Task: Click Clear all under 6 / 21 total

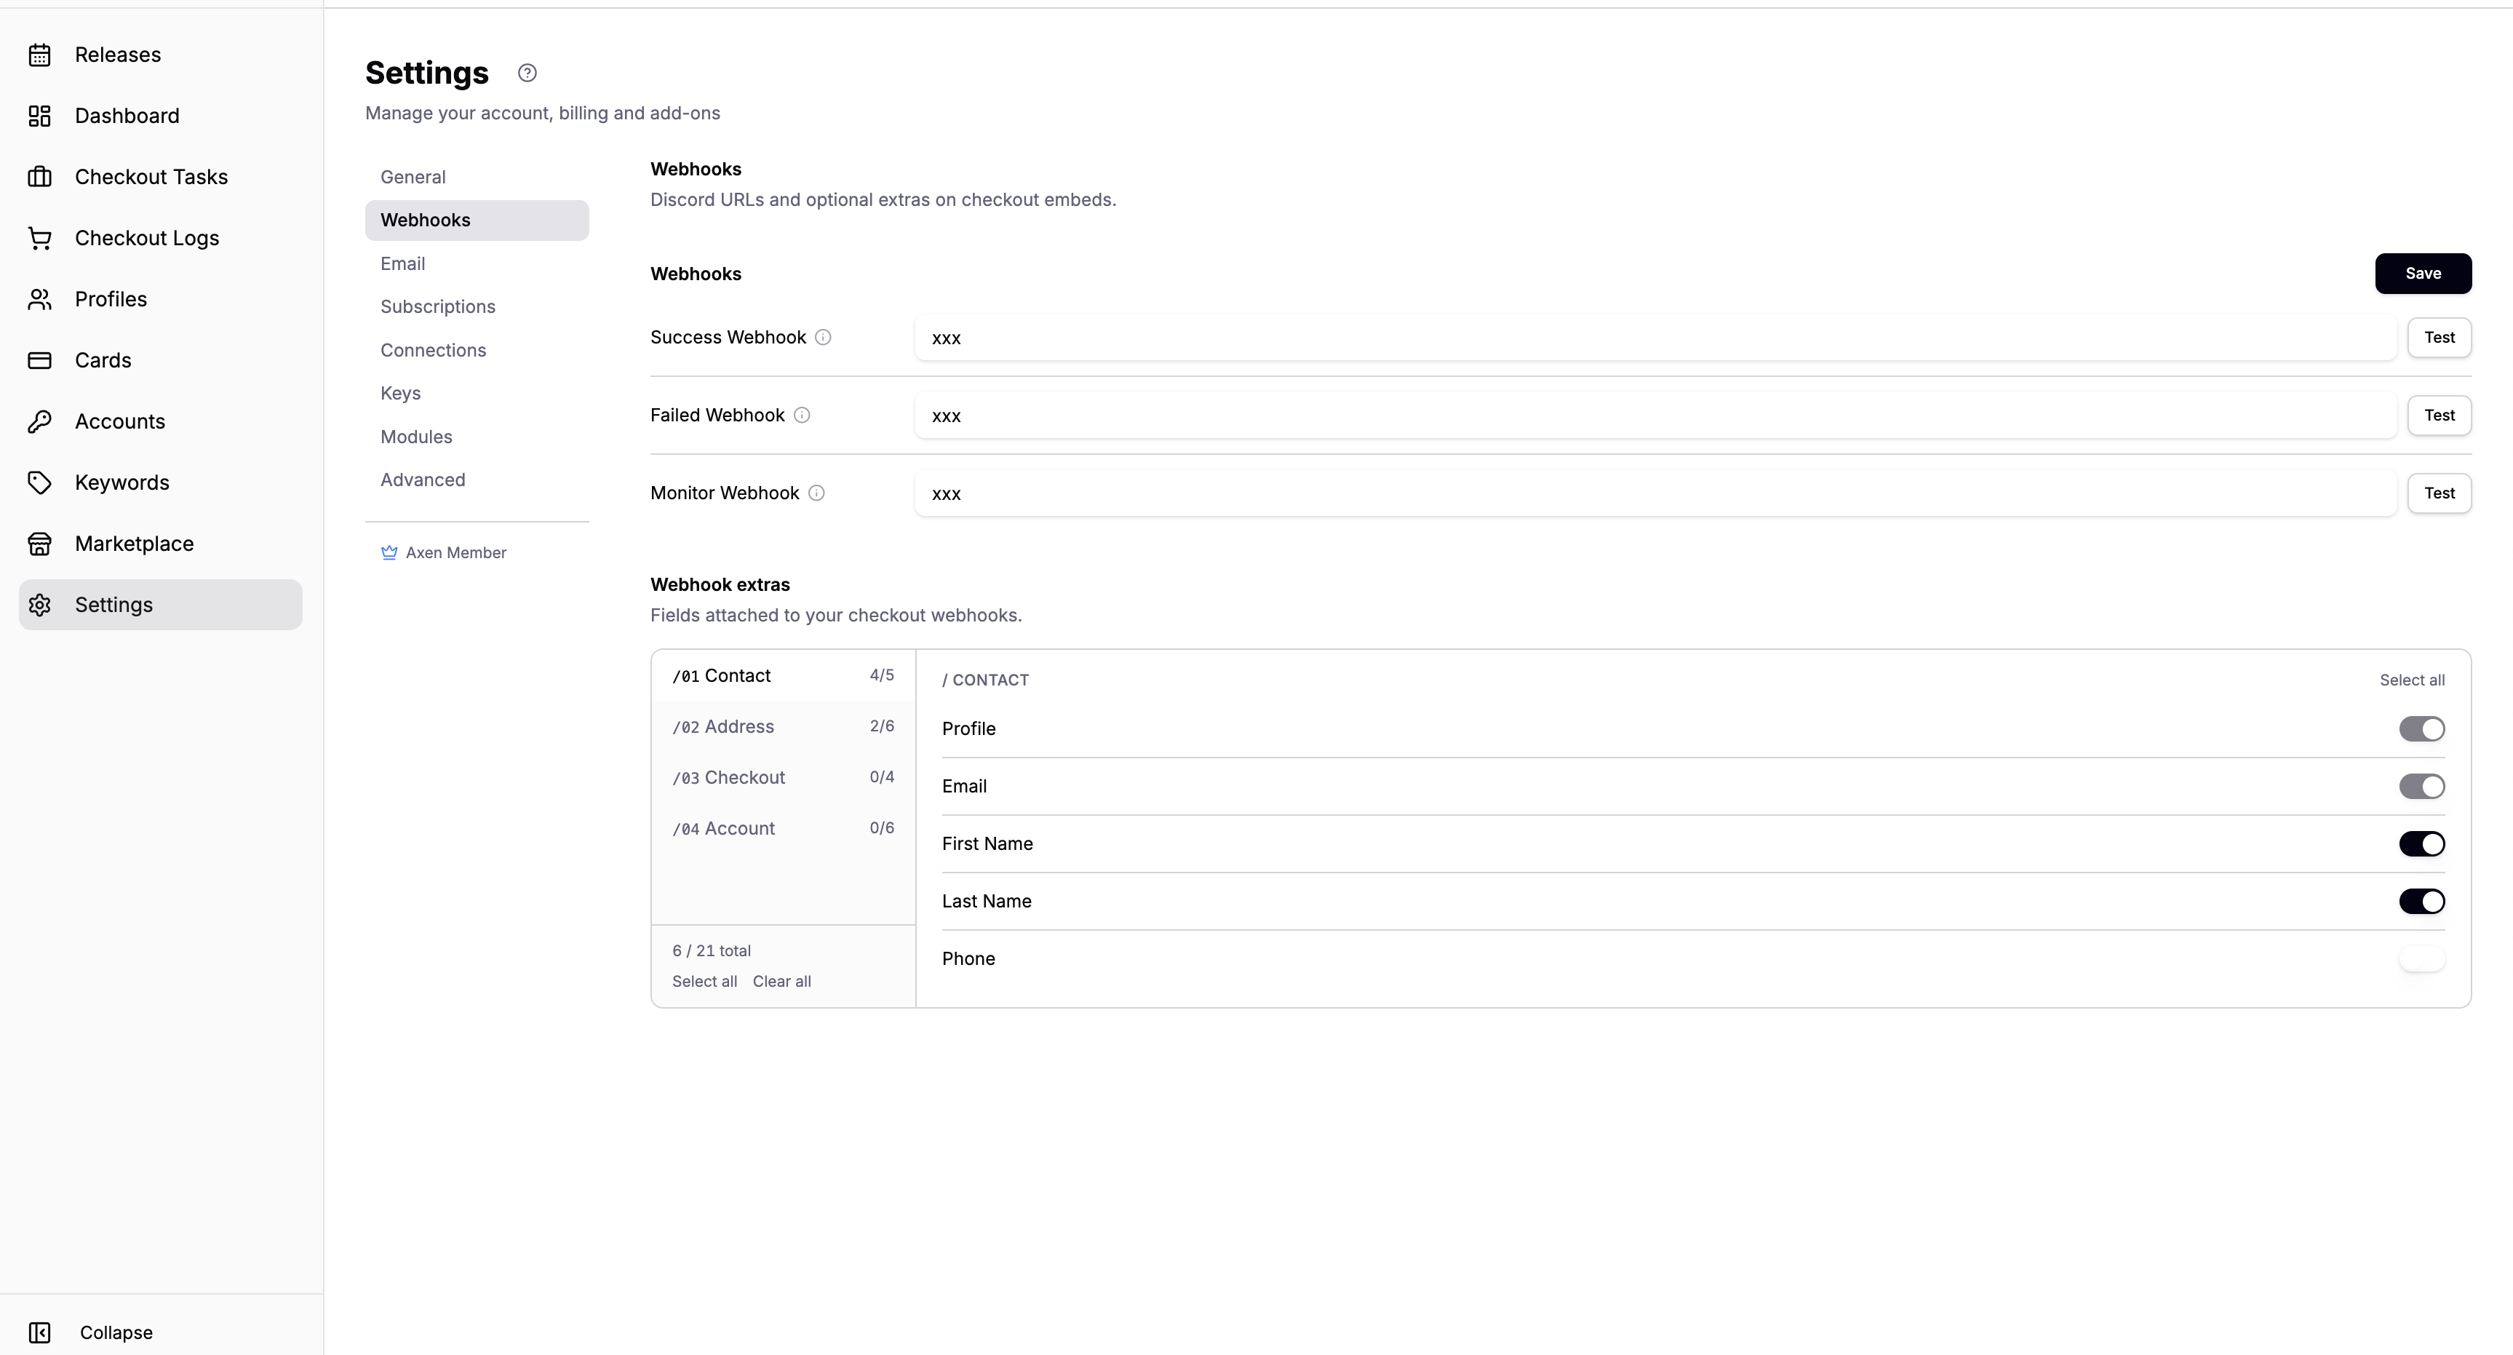Action: click(x=781, y=982)
